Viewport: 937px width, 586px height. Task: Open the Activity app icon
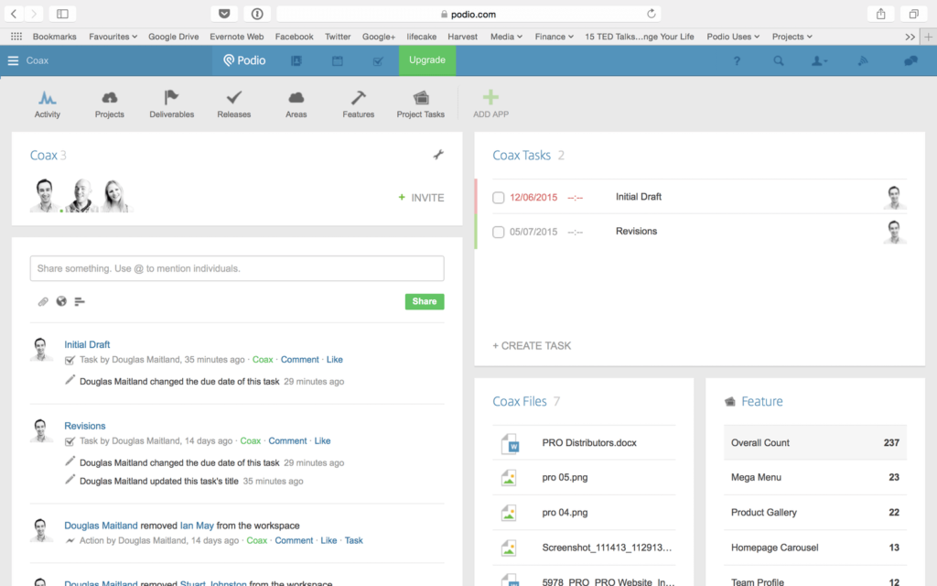(48, 98)
